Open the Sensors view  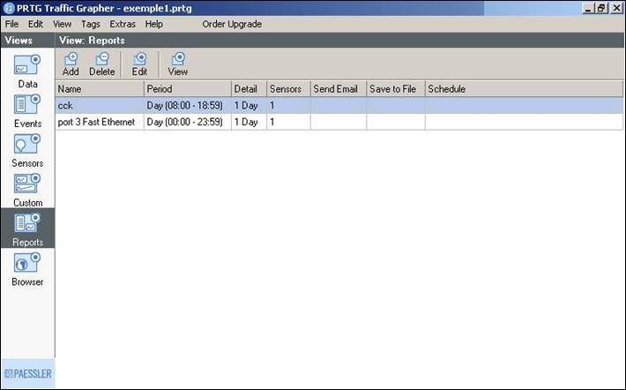point(27,149)
